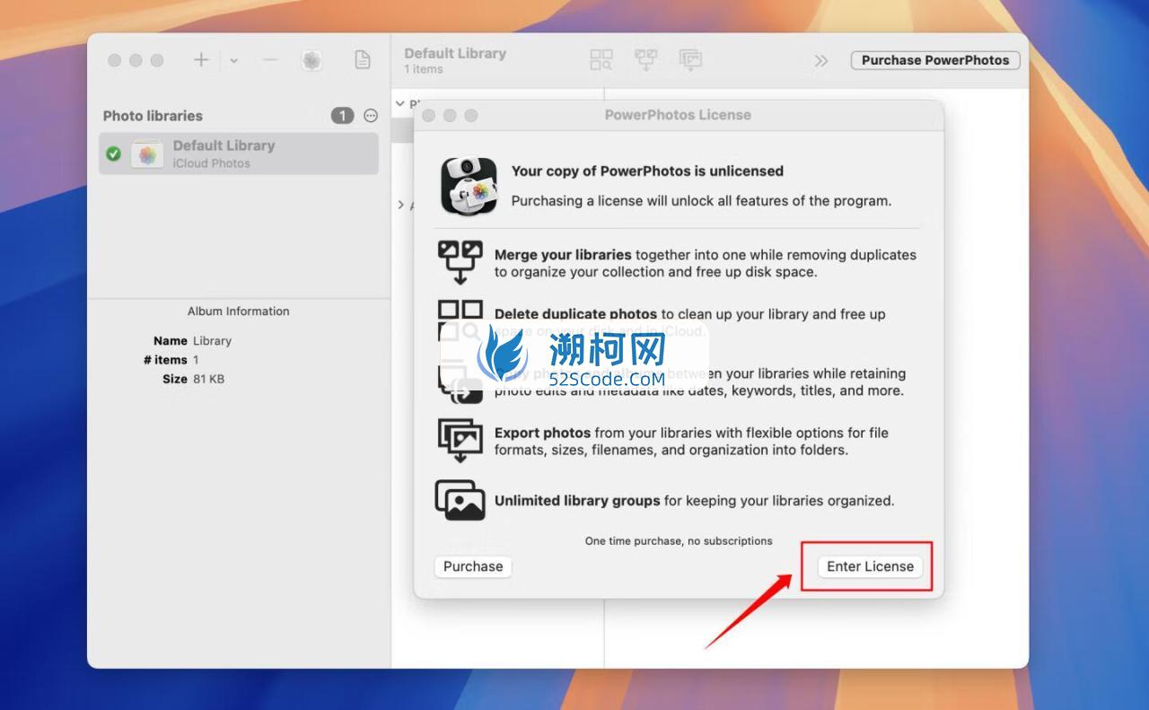Image resolution: width=1149 pixels, height=710 pixels.
Task: Click the 'One time purchase, no subscriptions' text
Action: pos(679,541)
